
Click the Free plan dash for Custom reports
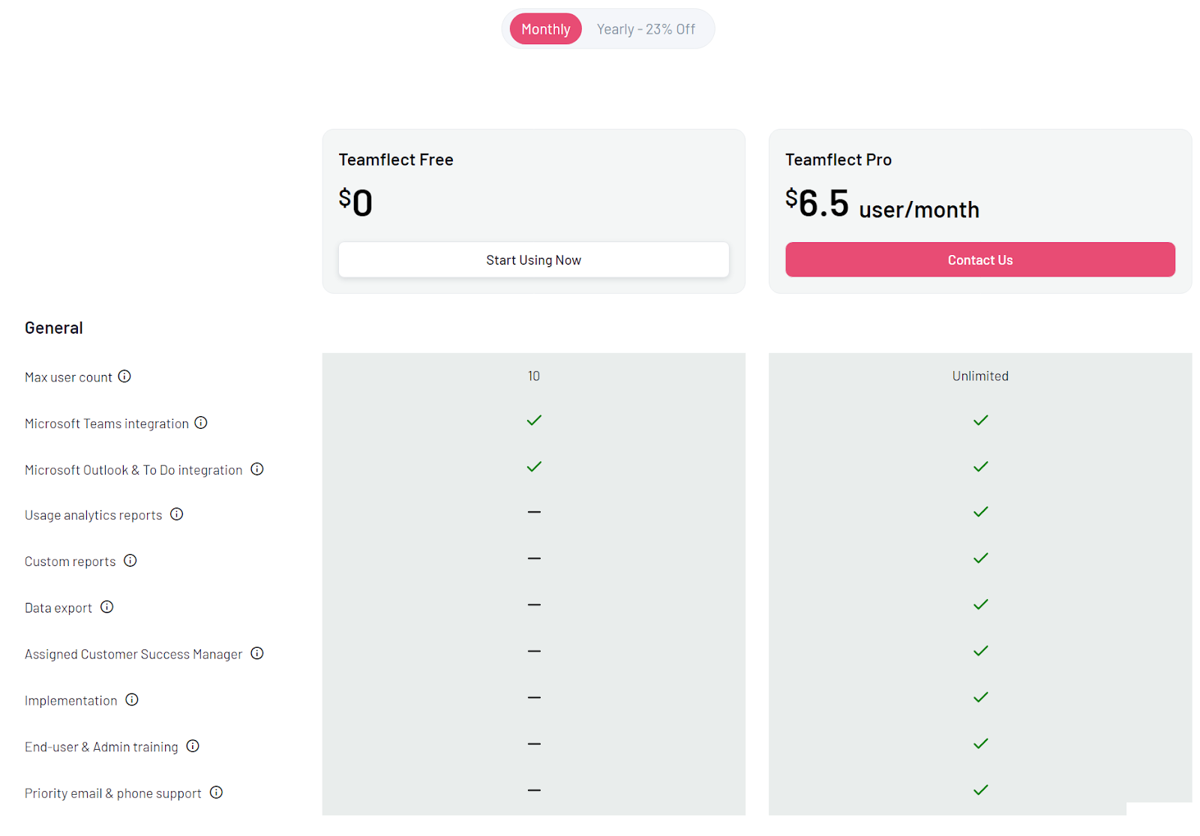tap(534, 559)
